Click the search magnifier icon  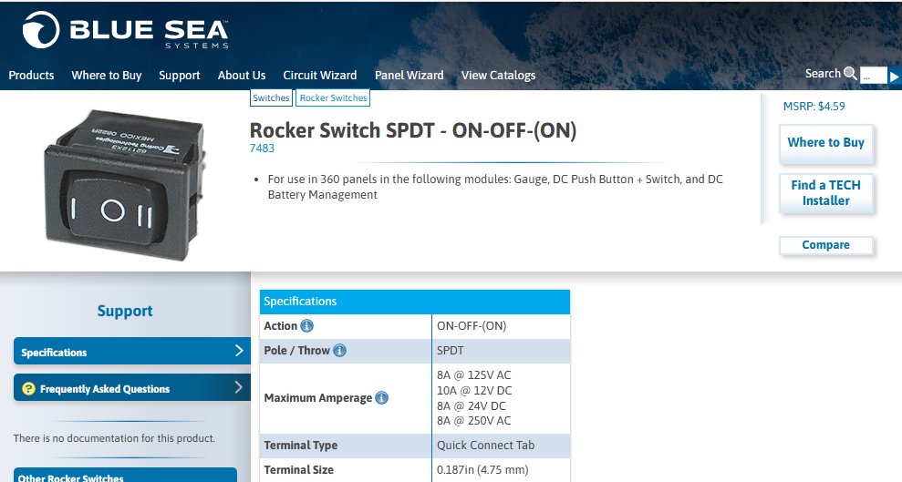(850, 74)
